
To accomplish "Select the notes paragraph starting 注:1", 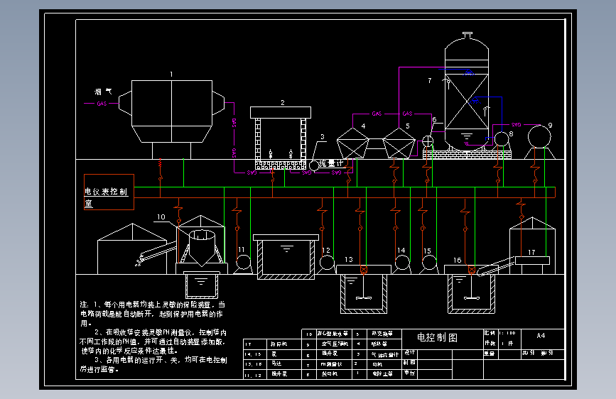I will [x=153, y=337].
